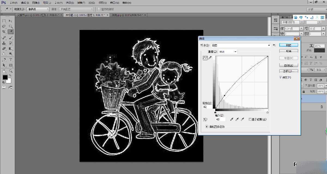Choose the Hand tool

pyautogui.click(x=4, y=71)
